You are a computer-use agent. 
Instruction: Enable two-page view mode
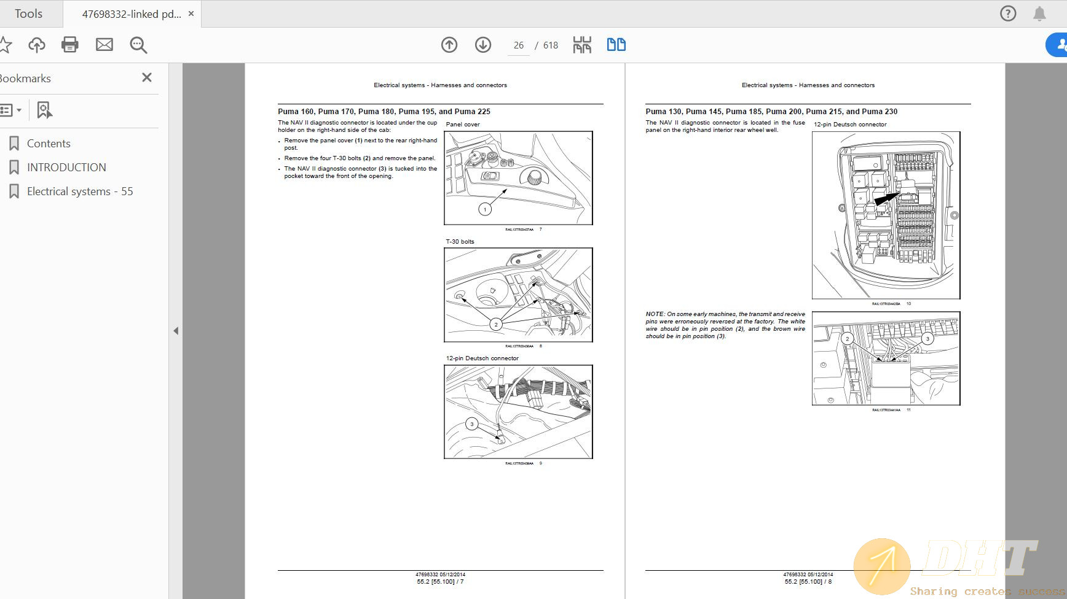(x=616, y=45)
